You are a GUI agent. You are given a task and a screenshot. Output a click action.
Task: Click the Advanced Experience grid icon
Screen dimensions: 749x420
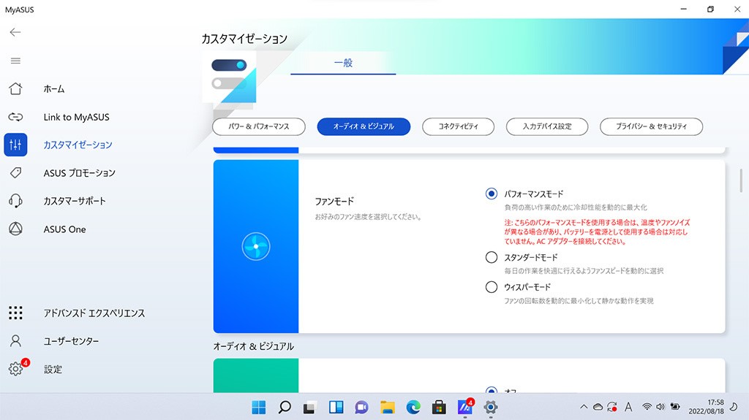tap(15, 313)
